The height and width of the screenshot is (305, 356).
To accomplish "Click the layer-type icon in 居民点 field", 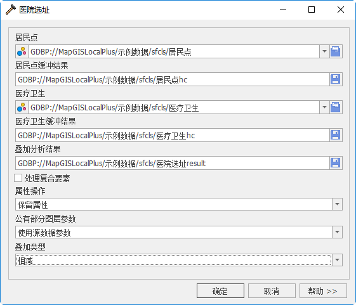I will coord(22,51).
